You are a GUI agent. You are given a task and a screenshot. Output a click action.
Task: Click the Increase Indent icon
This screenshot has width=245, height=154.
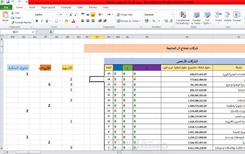point(105,21)
